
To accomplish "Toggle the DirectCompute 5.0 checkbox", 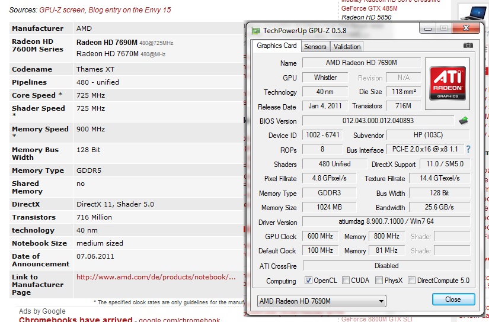I will point(412,281).
